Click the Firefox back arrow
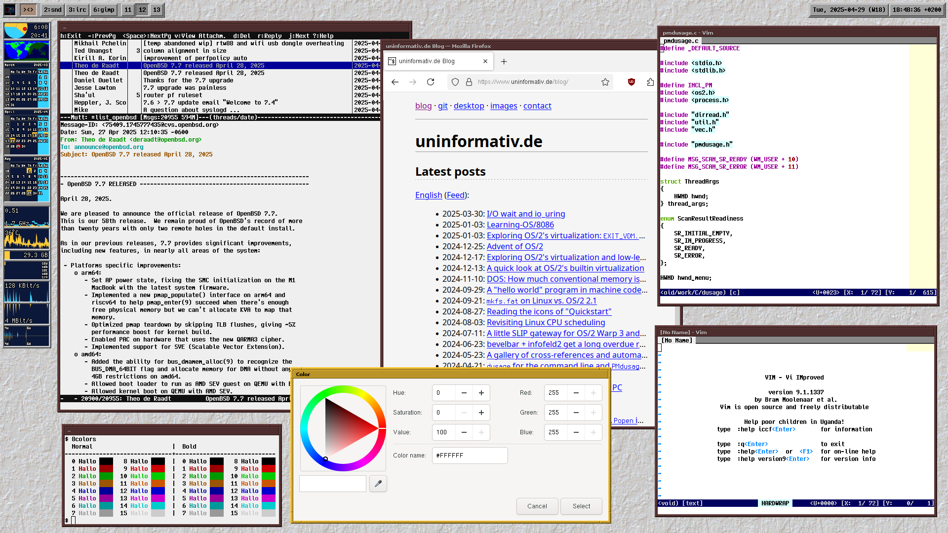This screenshot has height=533, width=948. click(395, 82)
